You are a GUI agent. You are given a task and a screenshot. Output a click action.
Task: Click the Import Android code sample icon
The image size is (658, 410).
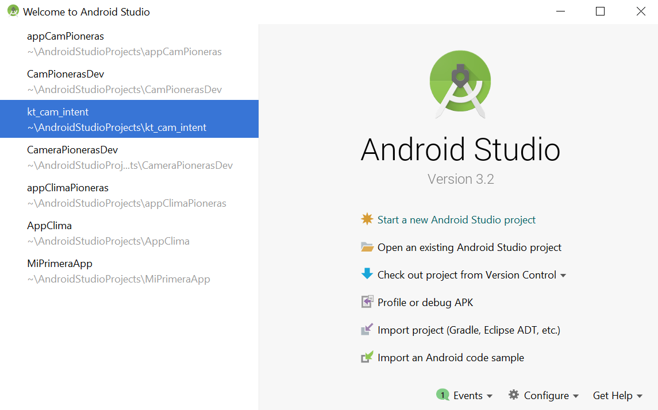367,357
